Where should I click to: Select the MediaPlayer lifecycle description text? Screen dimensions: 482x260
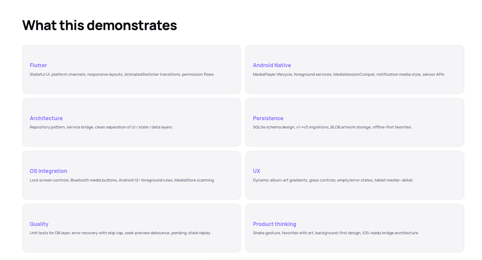348,74
